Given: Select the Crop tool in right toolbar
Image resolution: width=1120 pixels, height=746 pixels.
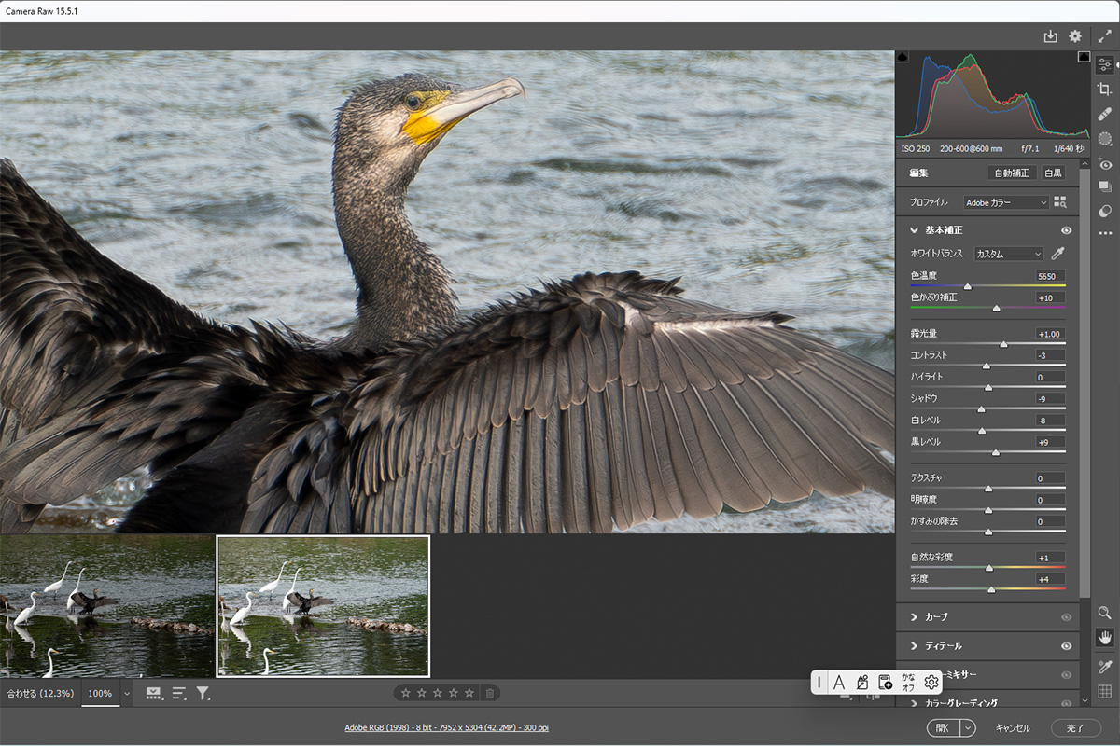Looking at the screenshot, I should coord(1105,90).
